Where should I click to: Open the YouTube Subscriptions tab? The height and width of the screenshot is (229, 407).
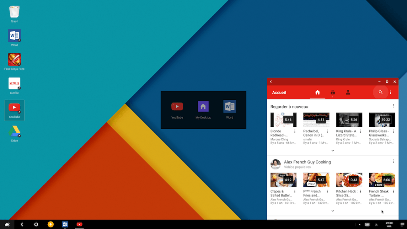[x=333, y=92]
